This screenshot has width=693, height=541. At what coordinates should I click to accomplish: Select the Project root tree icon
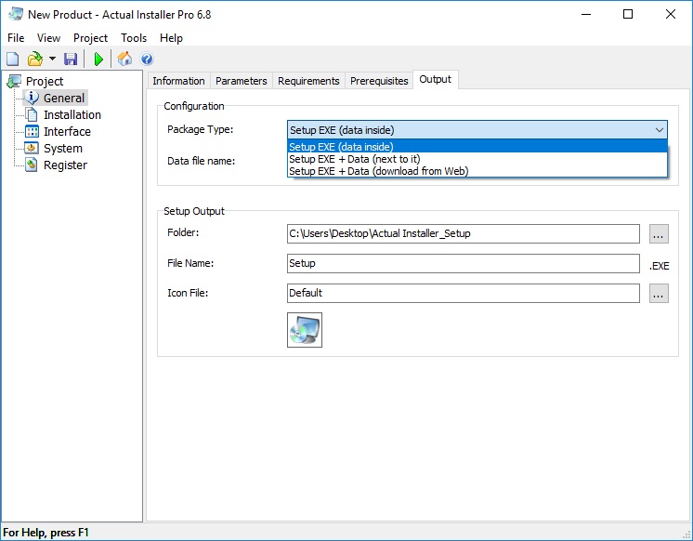tap(14, 82)
